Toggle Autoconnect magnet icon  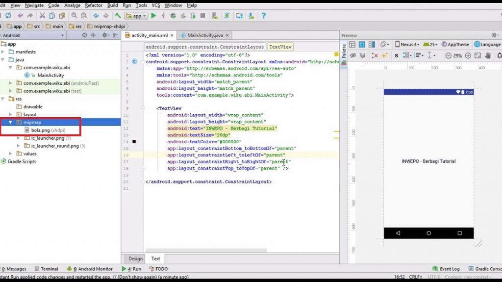363,55
